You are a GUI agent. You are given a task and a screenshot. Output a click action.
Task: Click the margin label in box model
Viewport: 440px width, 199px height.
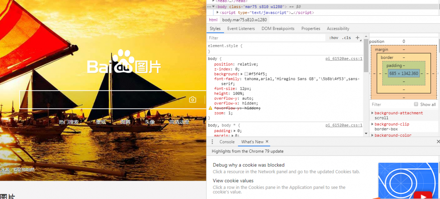point(381,49)
